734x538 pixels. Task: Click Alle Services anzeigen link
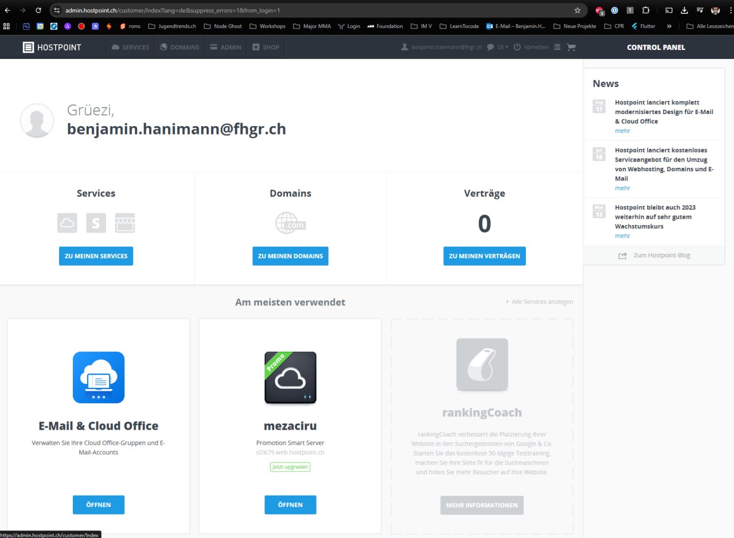coord(539,302)
